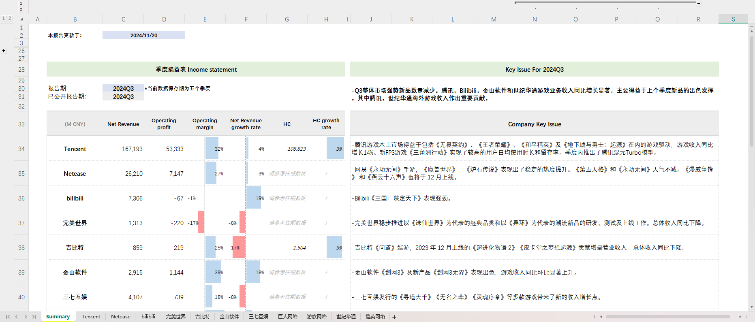This screenshot has width=755, height=322.
Task: Select the 报告期 2024Q3 cell
Action: tap(123, 88)
